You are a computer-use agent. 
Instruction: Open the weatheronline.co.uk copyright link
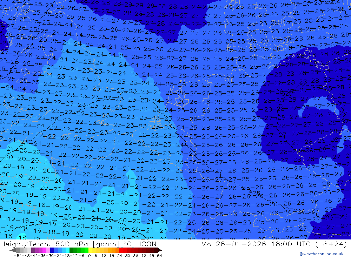pos(322,254)
